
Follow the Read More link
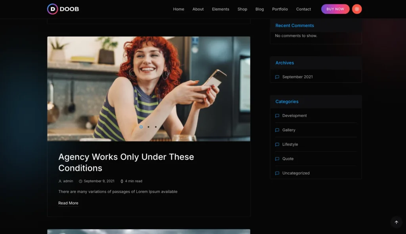pos(68,203)
